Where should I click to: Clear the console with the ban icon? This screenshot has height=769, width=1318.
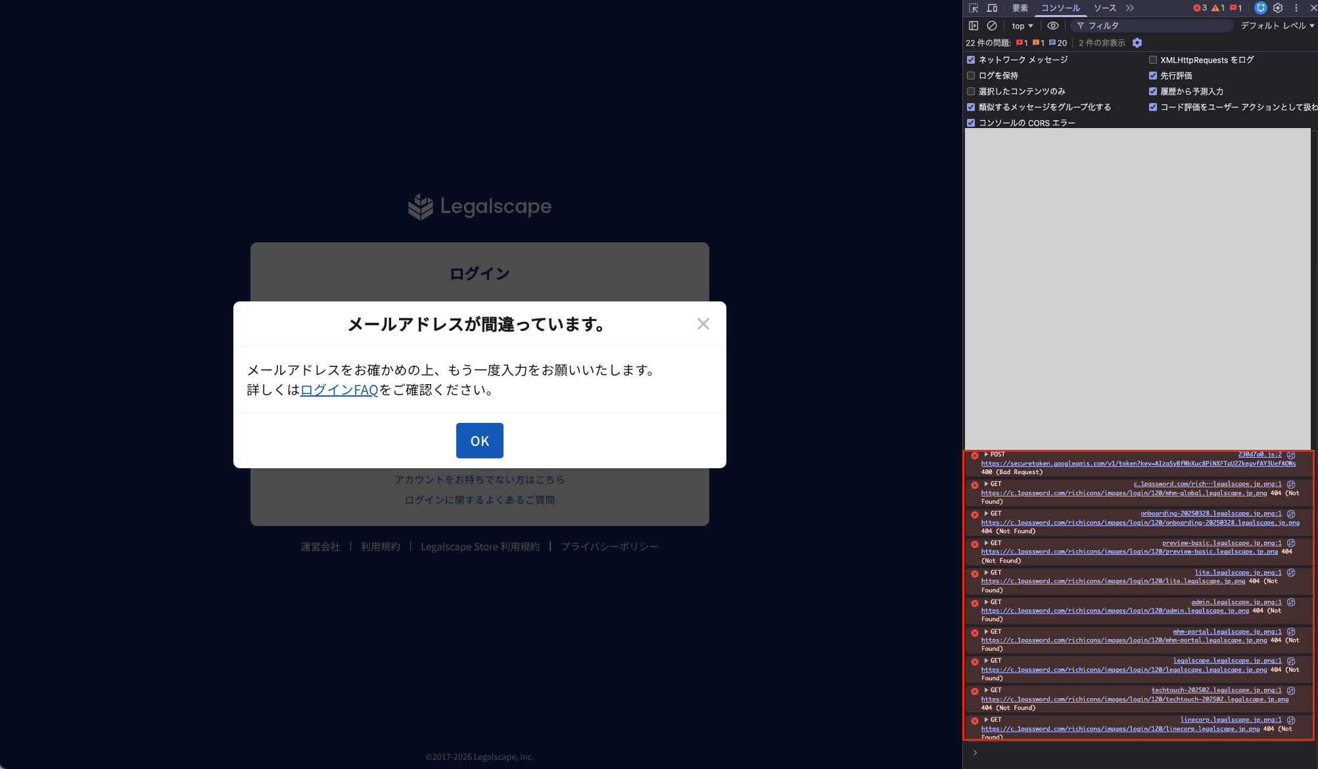click(992, 26)
